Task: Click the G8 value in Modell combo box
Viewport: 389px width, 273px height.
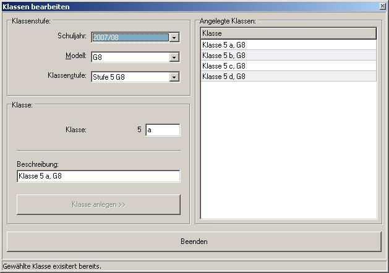Action: (130, 57)
